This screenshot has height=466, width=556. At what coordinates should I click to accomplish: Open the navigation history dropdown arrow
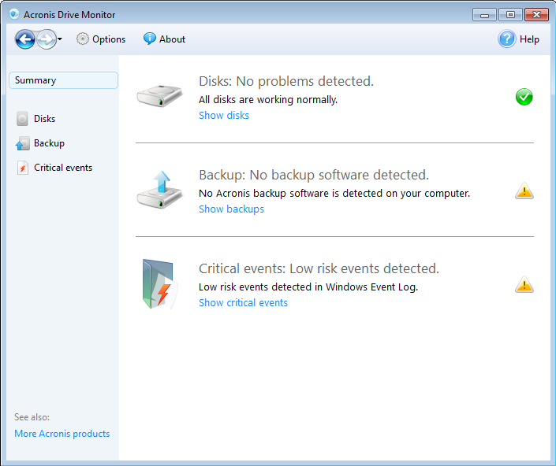tap(60, 39)
